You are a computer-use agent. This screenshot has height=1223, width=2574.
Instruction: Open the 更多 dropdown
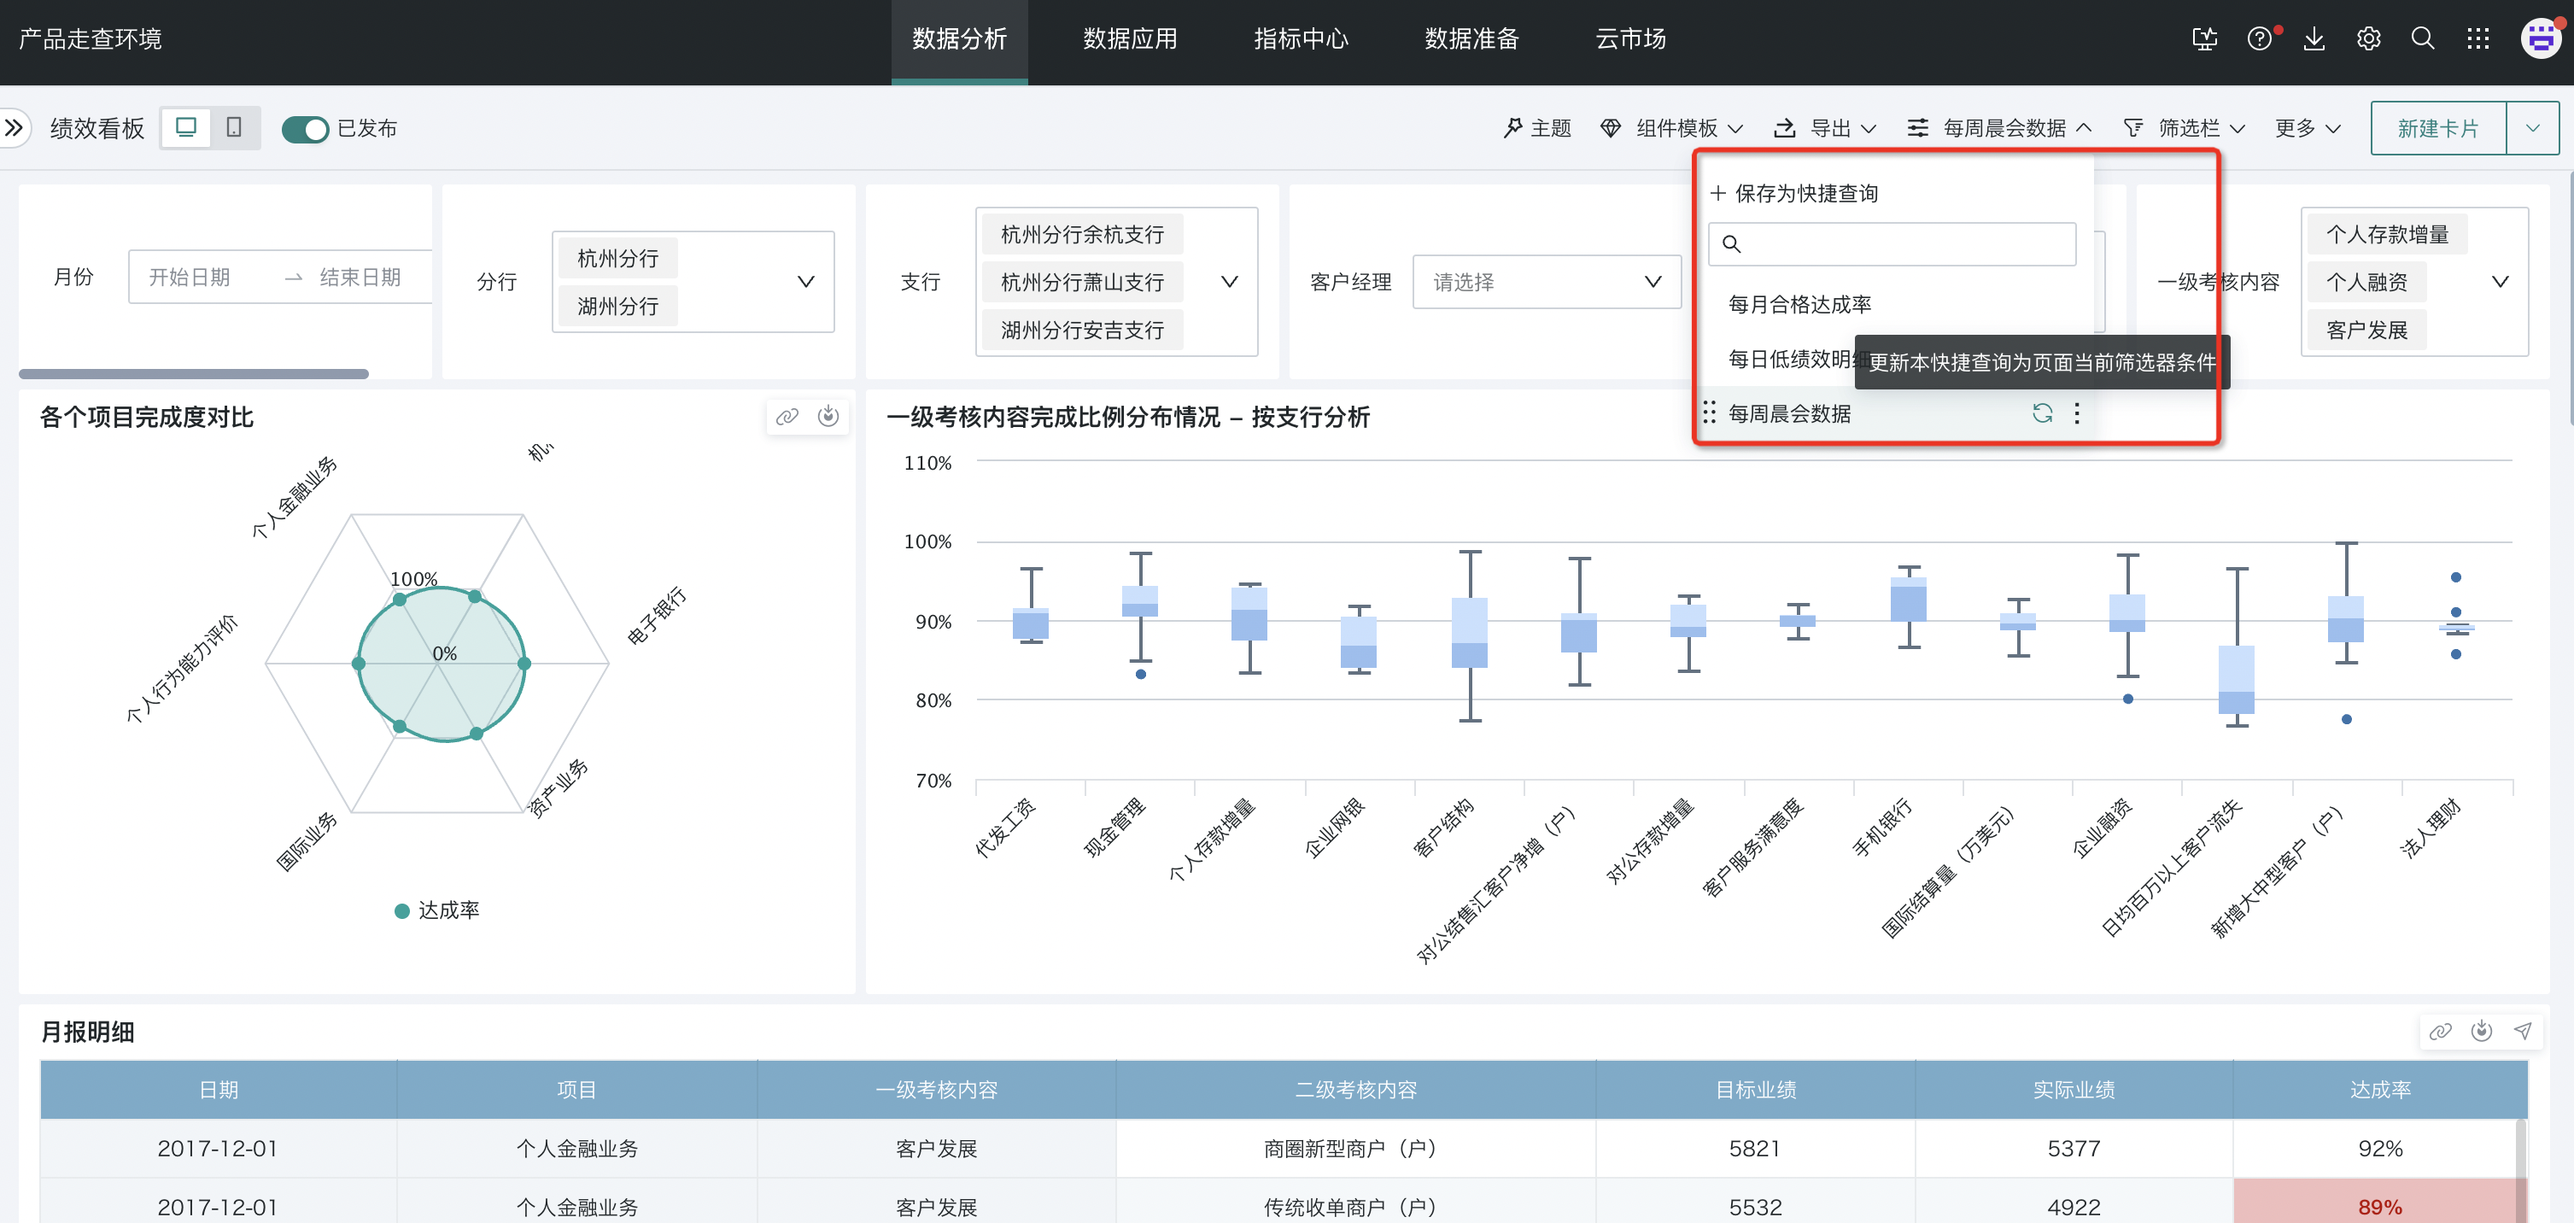2308,128
